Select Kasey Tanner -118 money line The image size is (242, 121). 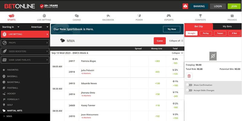click(157, 105)
